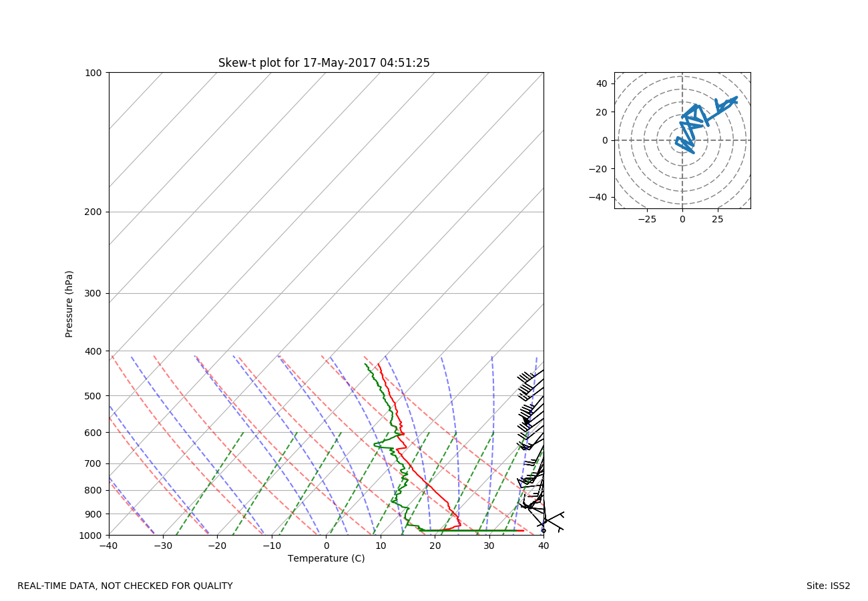The width and height of the screenshot is (868, 601).
Task: Click the −40 tick on the Temperature axis
Action: click(109, 546)
